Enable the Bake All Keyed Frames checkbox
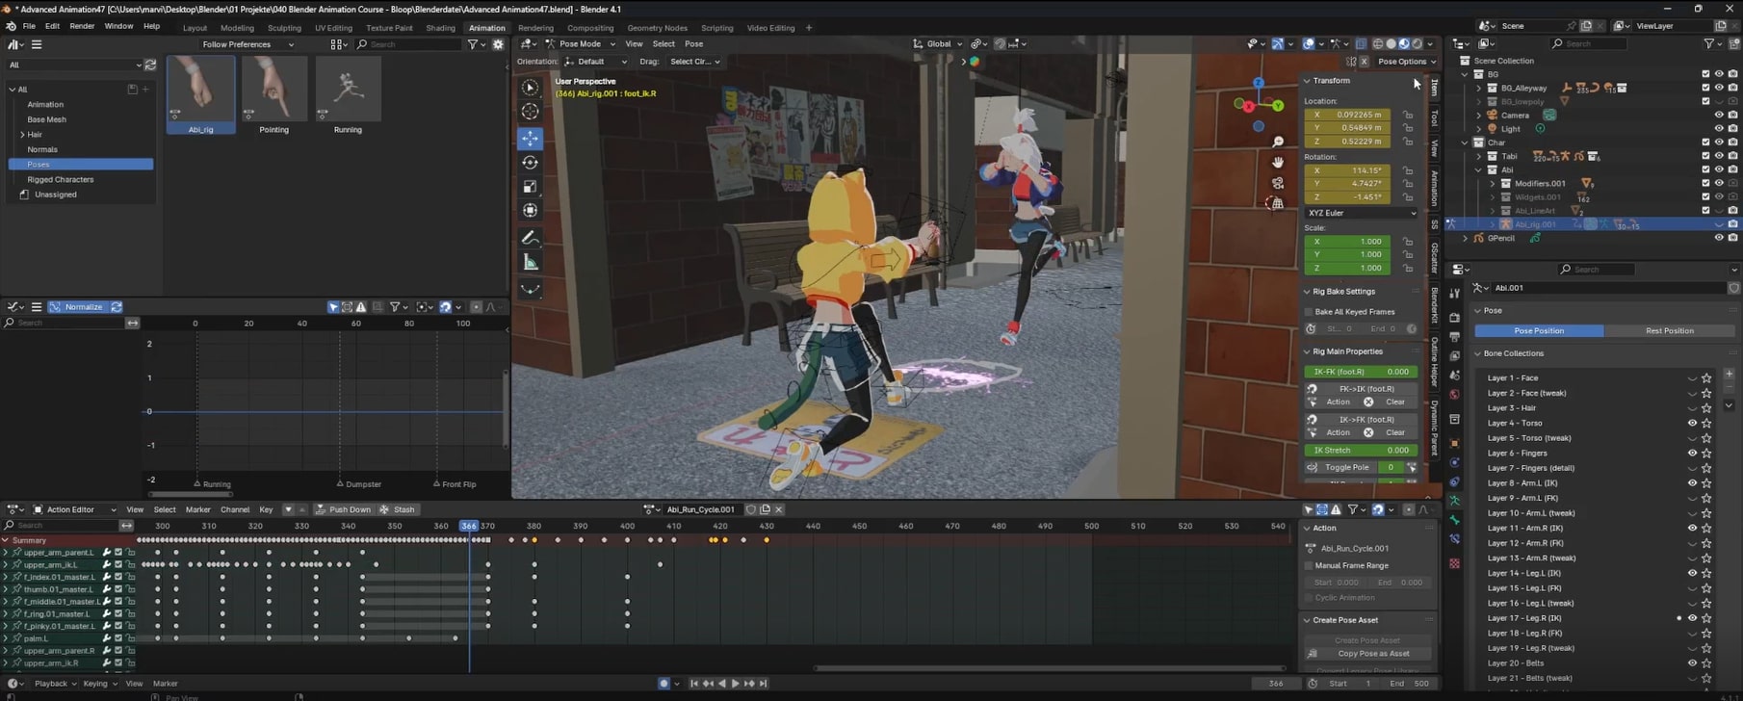Viewport: 1743px width, 701px height. click(1310, 312)
